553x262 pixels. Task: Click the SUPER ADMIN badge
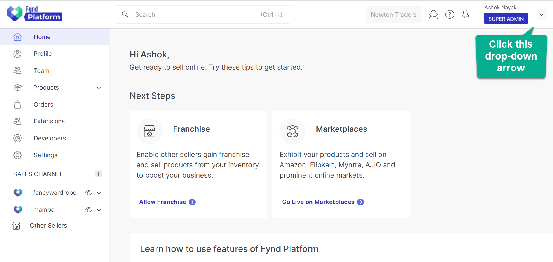coord(506,19)
